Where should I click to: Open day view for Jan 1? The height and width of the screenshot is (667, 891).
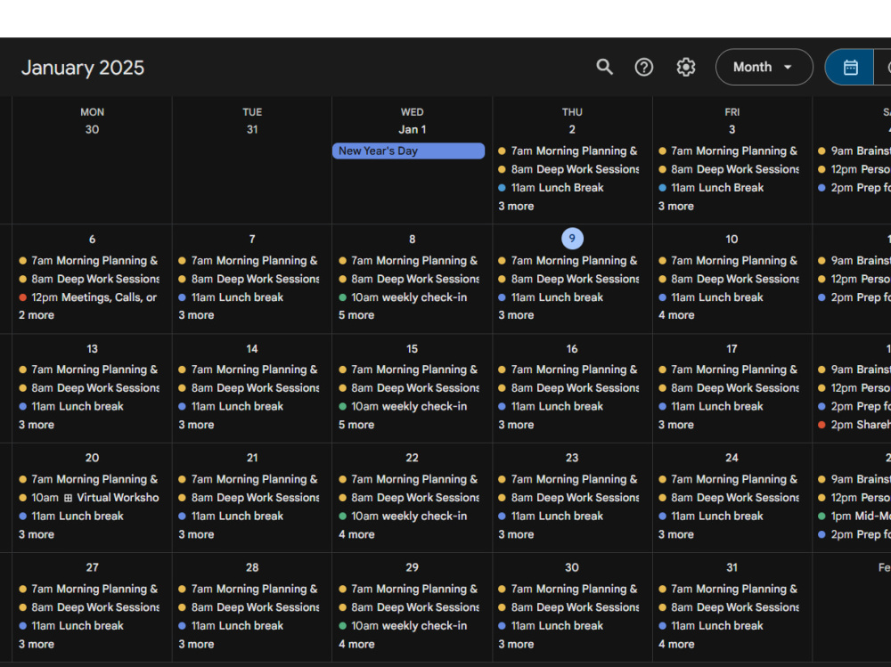pos(412,129)
